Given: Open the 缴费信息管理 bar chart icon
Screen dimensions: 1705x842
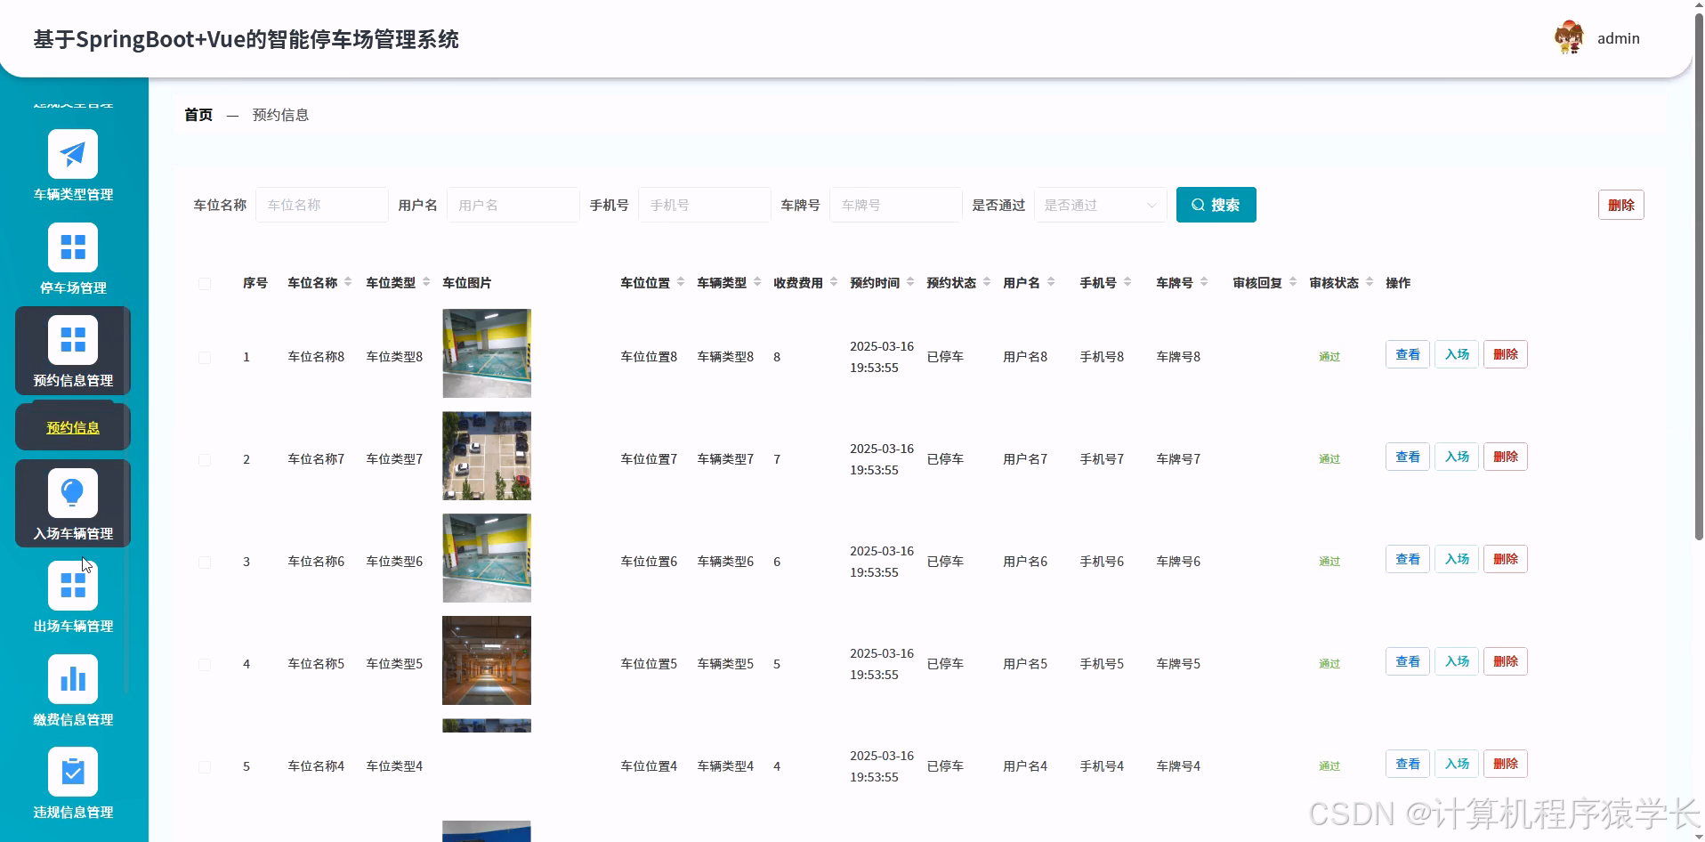Looking at the screenshot, I should [73, 679].
